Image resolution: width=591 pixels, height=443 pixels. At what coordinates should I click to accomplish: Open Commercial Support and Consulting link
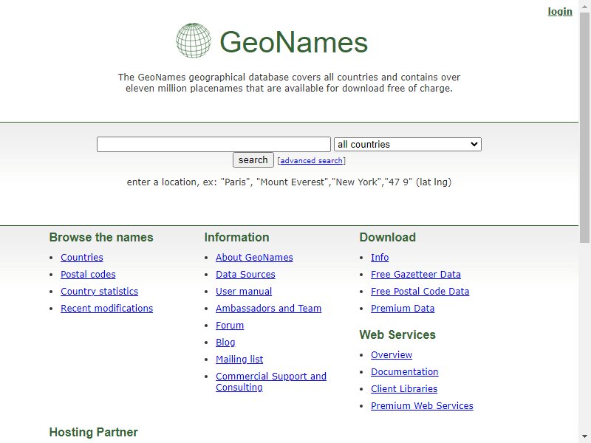click(271, 382)
